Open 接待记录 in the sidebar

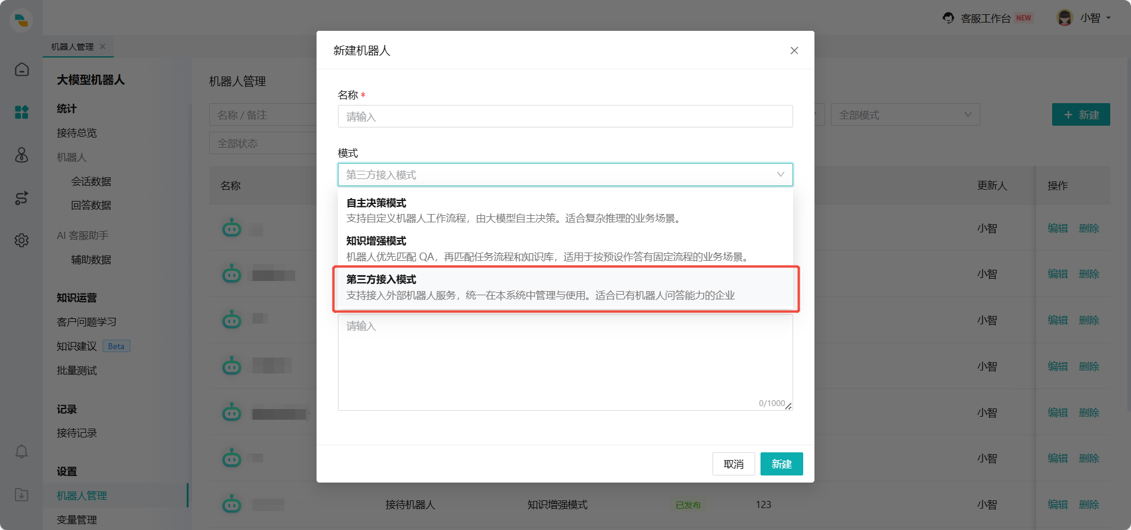(76, 433)
